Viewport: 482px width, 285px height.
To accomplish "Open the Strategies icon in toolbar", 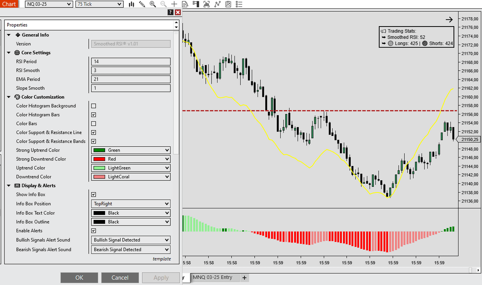I will point(218,4).
